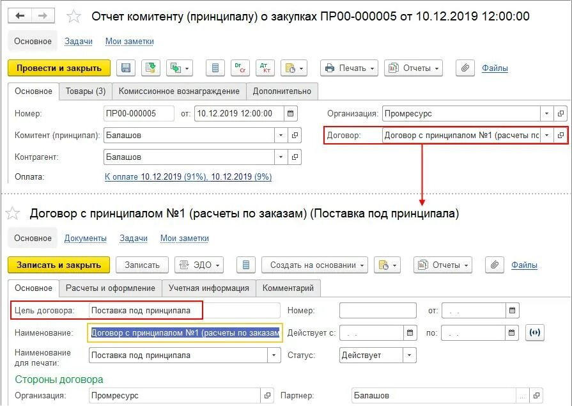Switch to the Товары (3) tab
572x406 pixels.
pyautogui.click(x=86, y=91)
